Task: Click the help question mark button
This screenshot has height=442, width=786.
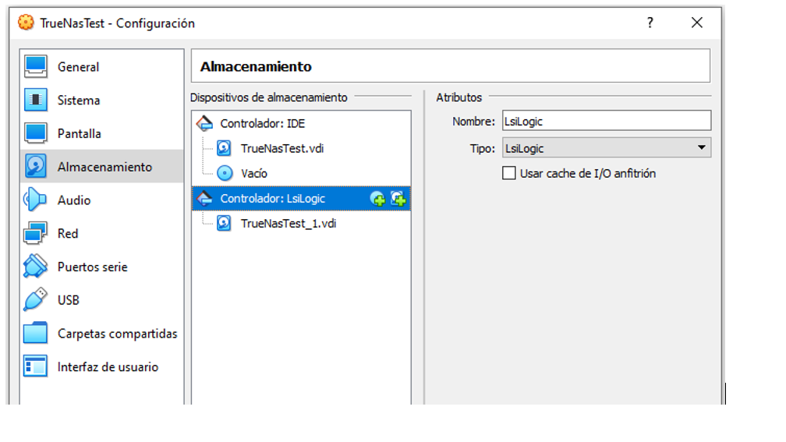Action: [650, 23]
